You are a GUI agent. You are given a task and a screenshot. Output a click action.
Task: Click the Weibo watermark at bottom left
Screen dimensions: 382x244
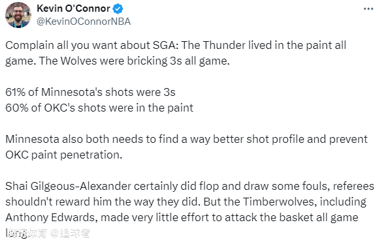click(x=48, y=234)
